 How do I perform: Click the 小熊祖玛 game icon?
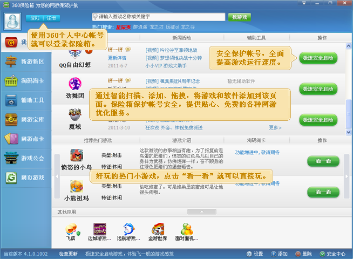tap(77, 186)
